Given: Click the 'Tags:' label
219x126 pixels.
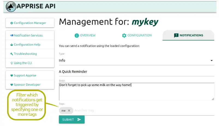Looking at the screenshot, I should pyautogui.click(x=62, y=104).
